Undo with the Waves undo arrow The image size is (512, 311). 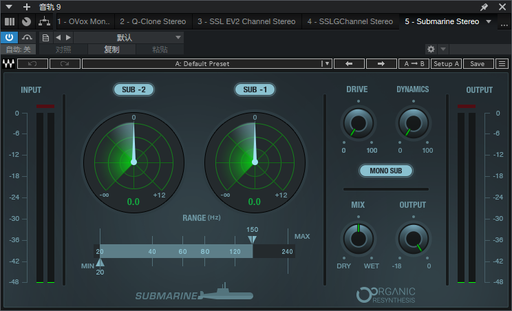(x=32, y=63)
